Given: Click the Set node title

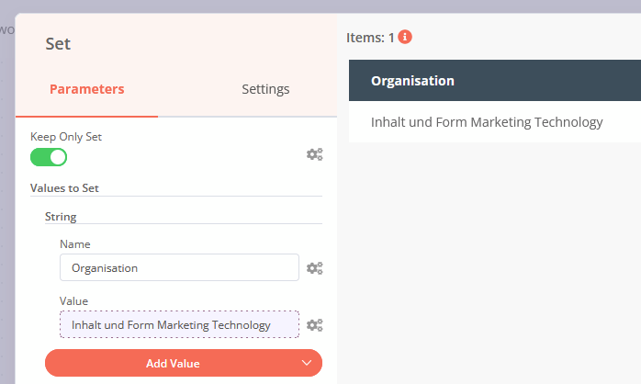Looking at the screenshot, I should tap(58, 43).
